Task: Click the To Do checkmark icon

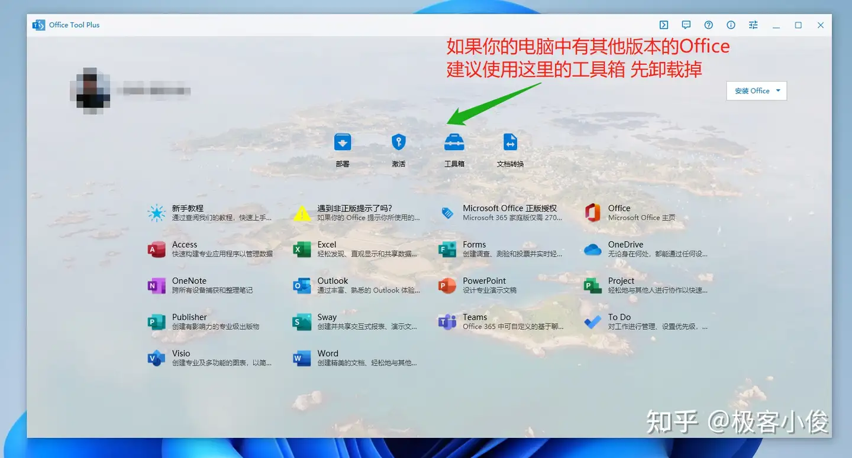Action: click(x=592, y=322)
